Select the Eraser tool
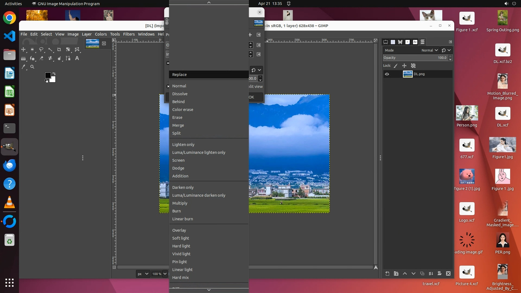This screenshot has width=521, height=293. (x=42, y=58)
